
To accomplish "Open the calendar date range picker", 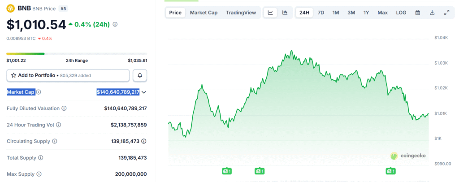I will 418,13.
